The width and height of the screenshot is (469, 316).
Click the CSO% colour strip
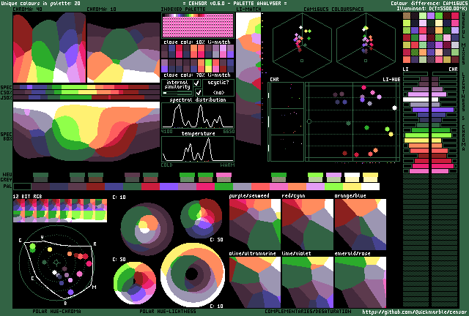coord(86,92)
